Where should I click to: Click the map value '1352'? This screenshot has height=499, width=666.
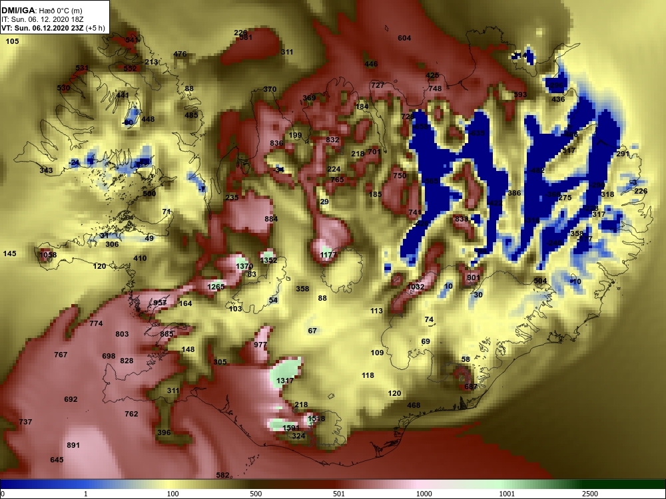coord(268,260)
